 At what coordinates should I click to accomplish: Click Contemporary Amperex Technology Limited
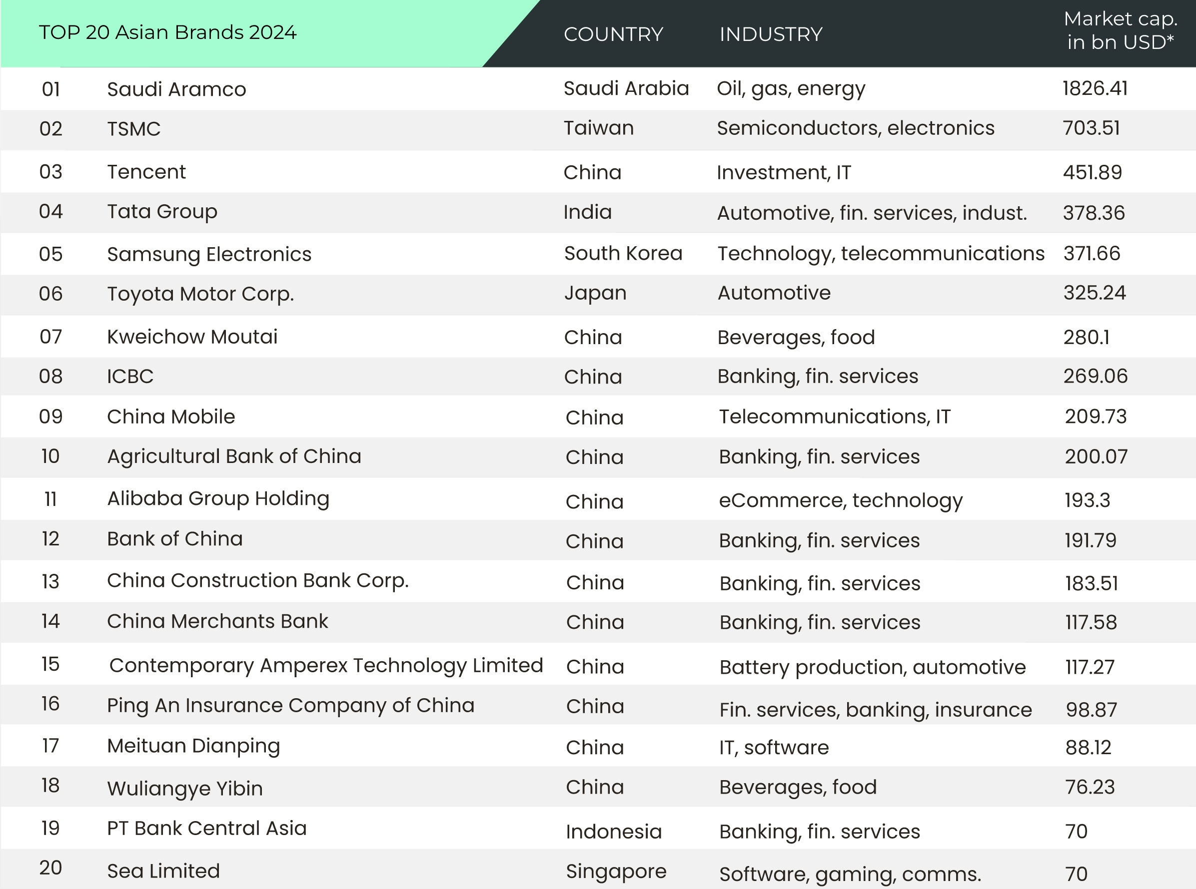coord(326,666)
